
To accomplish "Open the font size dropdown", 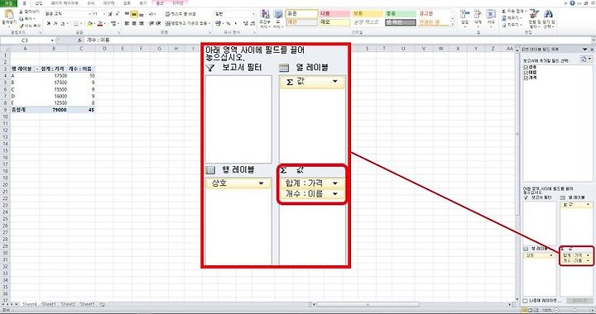I will pos(104,14).
